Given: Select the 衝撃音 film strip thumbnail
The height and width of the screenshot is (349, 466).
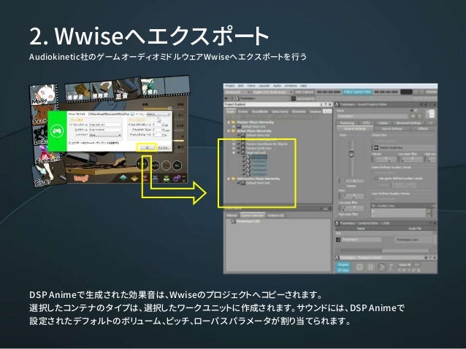Looking at the screenshot, I should [x=77, y=92].
